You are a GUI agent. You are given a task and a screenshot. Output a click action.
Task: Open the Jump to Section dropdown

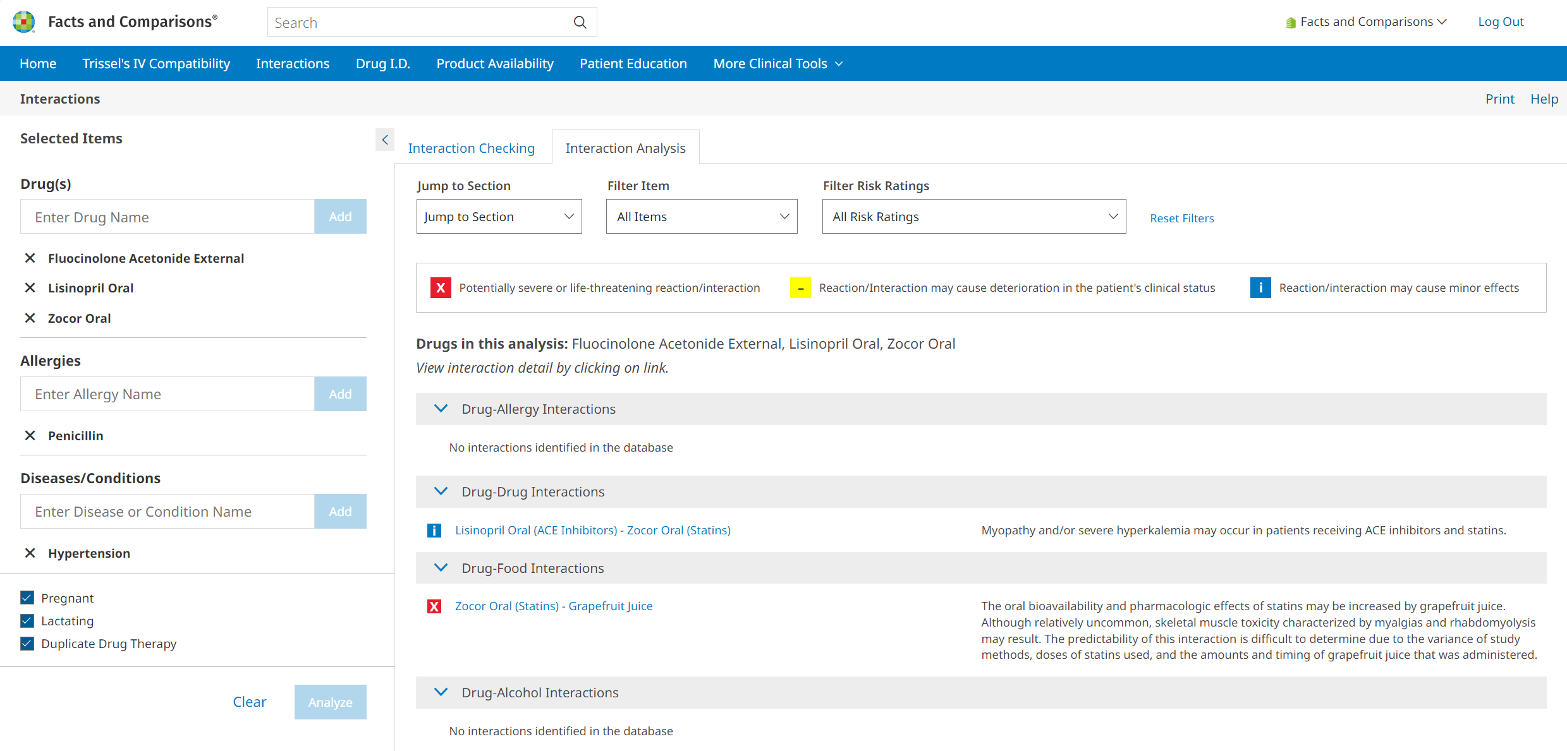(499, 217)
